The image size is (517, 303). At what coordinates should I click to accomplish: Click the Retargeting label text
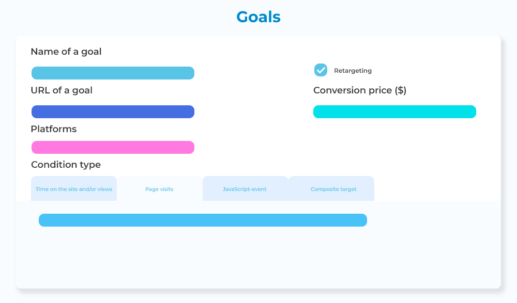tap(353, 71)
